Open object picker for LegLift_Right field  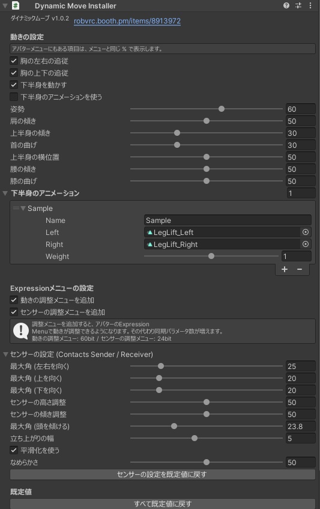click(x=306, y=244)
